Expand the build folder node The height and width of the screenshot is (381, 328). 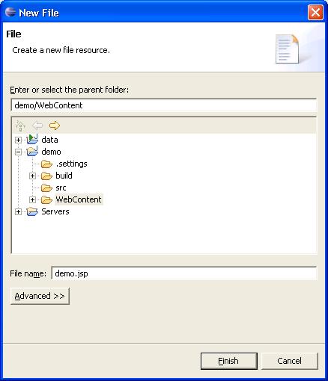click(x=32, y=176)
